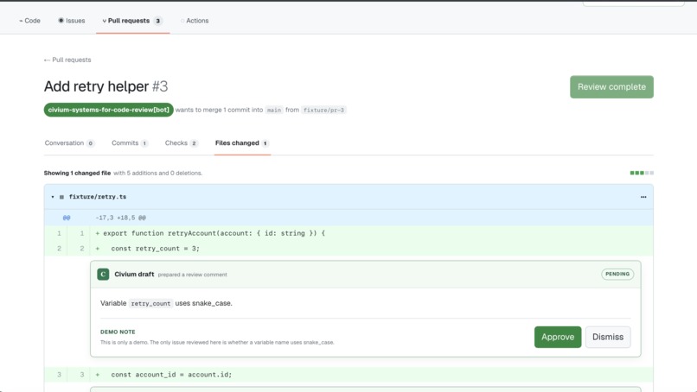Open the Actions tab

[195, 21]
